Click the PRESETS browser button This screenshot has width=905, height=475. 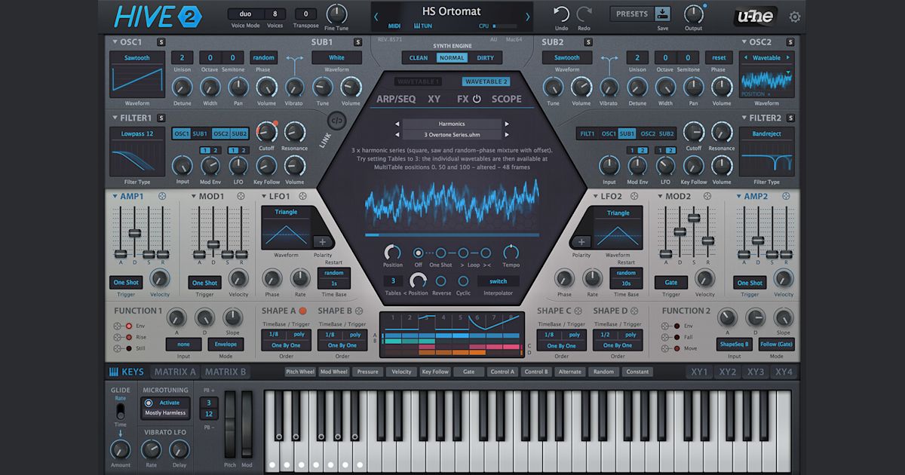click(631, 14)
